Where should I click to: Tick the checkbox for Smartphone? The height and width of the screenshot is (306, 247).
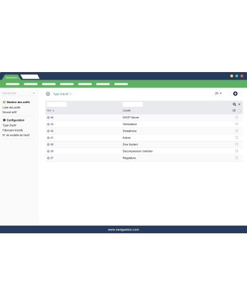[x=237, y=131]
